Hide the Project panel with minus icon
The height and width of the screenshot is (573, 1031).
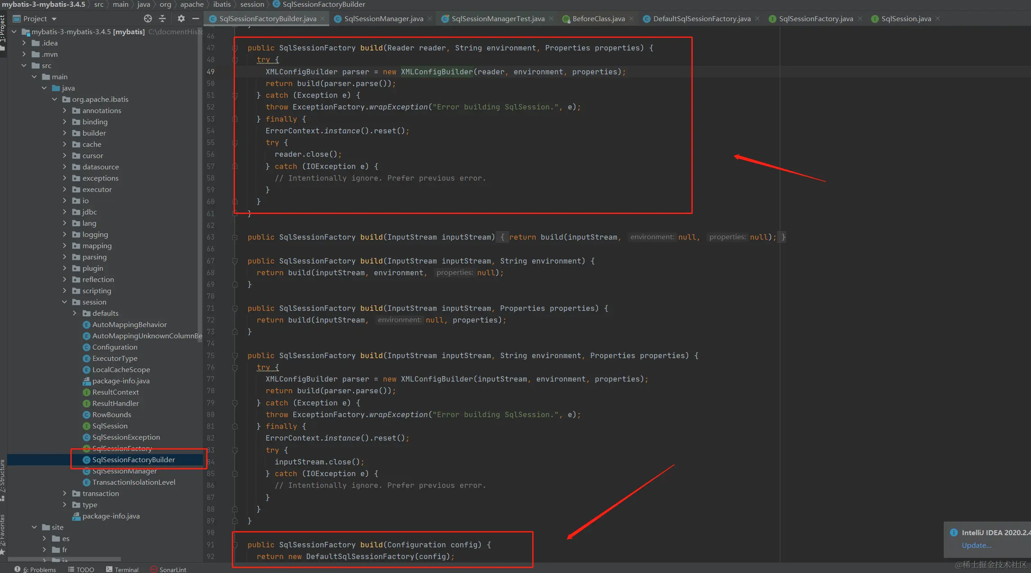tap(195, 18)
